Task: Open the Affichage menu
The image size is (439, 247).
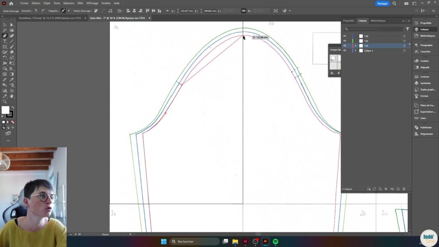Action: pyautogui.click(x=92, y=3)
